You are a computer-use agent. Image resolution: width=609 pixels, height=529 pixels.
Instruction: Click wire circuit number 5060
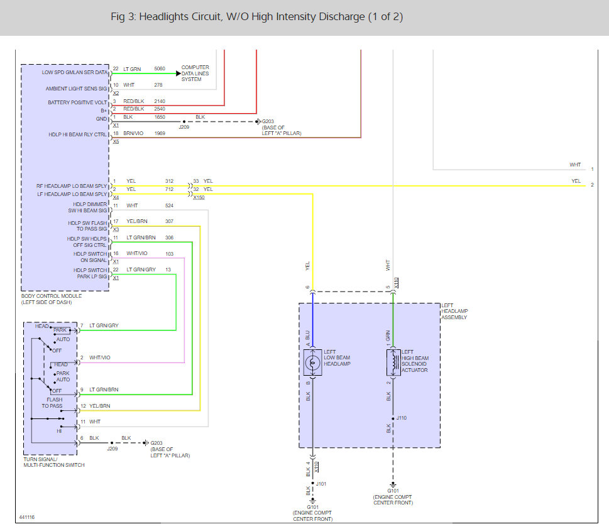click(160, 68)
